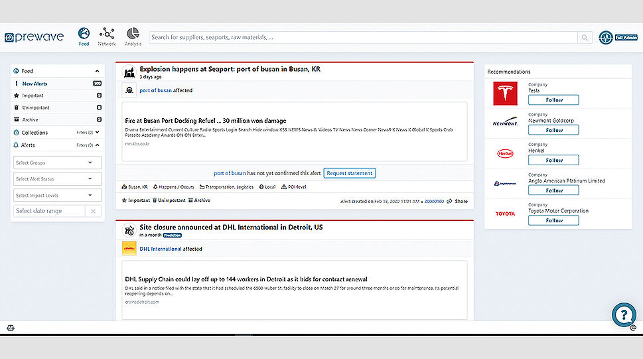This screenshot has height=359, width=643.
Task: Click the search magnifier button
Action: pyautogui.click(x=585, y=38)
